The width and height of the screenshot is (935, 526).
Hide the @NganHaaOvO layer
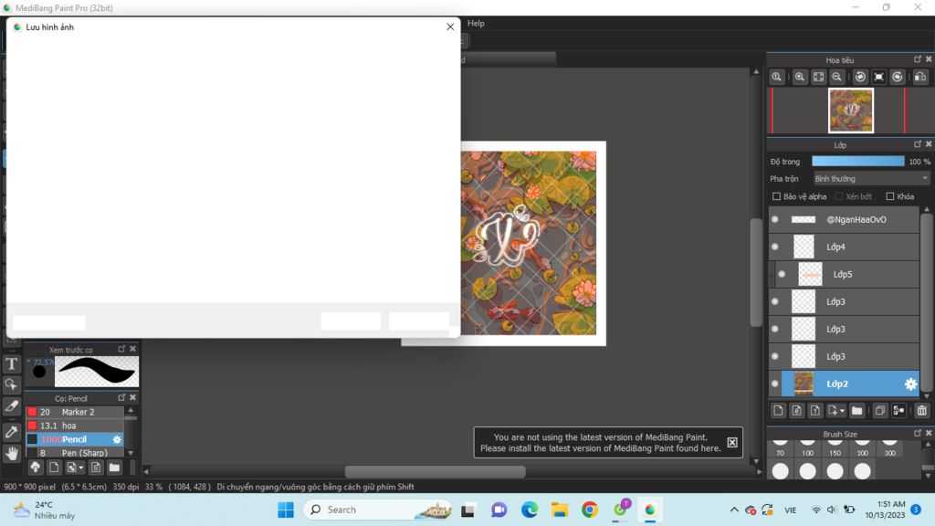(775, 219)
